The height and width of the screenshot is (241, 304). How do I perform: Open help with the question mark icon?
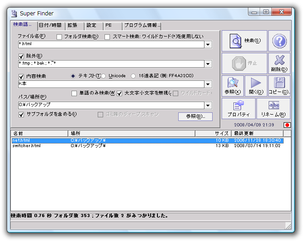tap(279, 41)
